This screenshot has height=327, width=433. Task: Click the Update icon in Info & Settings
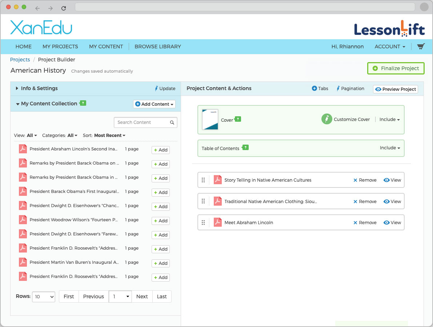[156, 88]
